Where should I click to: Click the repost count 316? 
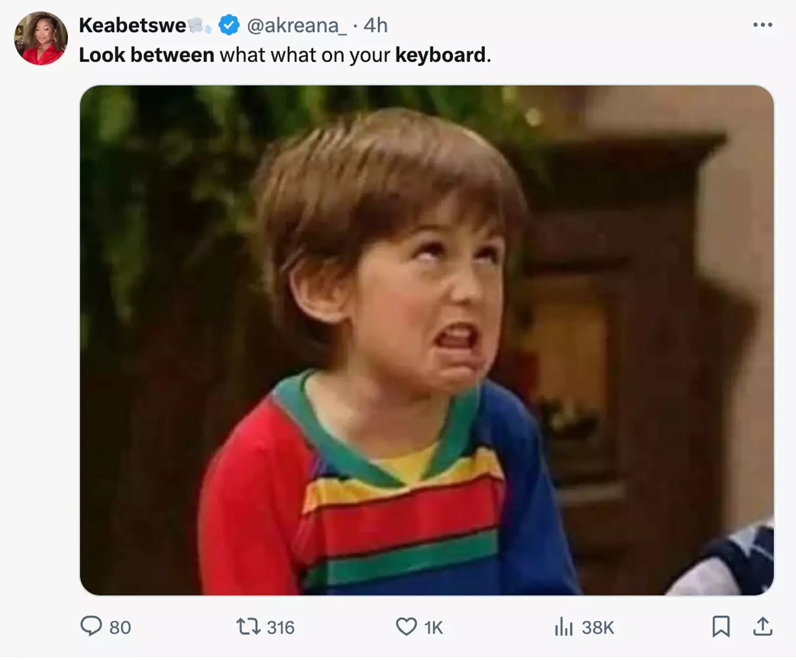(x=280, y=627)
